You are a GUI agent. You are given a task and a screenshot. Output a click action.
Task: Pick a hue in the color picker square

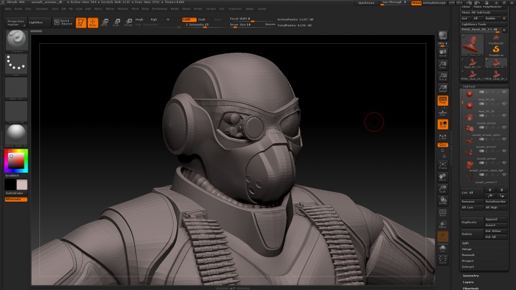tap(16, 160)
